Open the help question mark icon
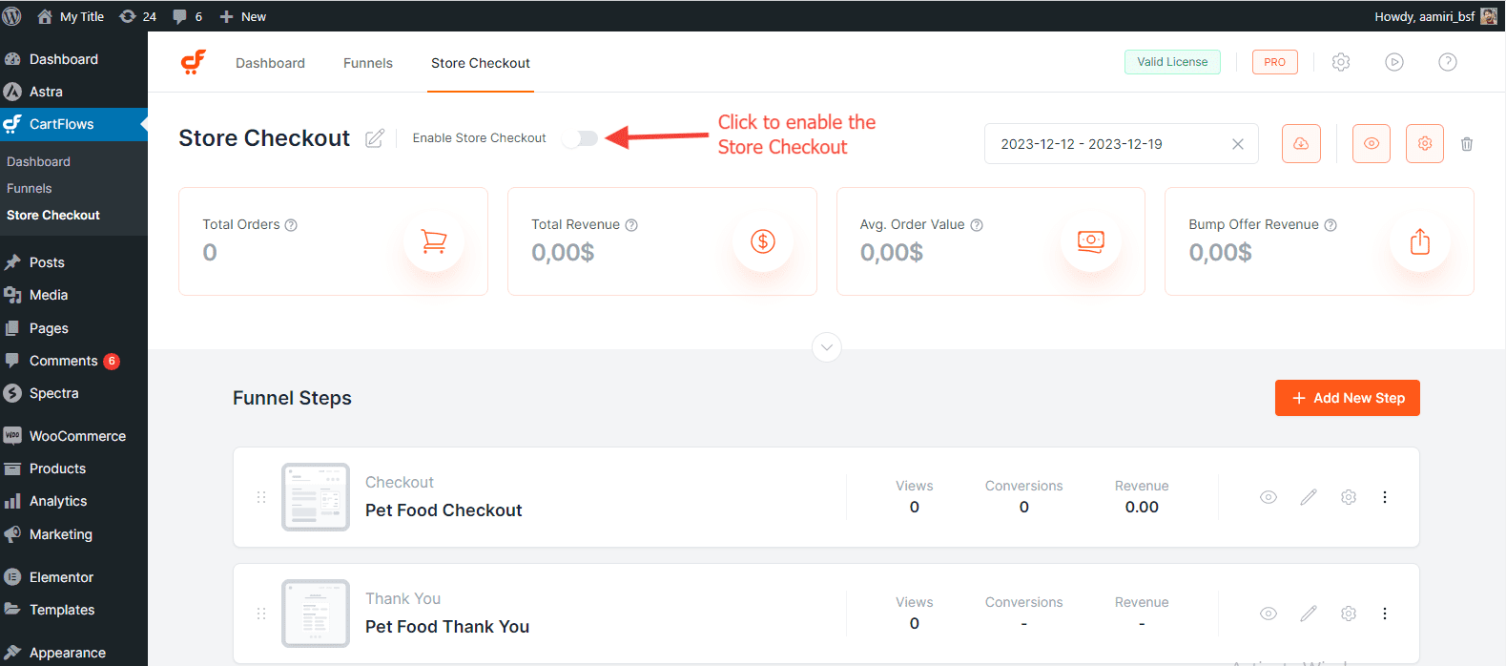 coord(1447,62)
